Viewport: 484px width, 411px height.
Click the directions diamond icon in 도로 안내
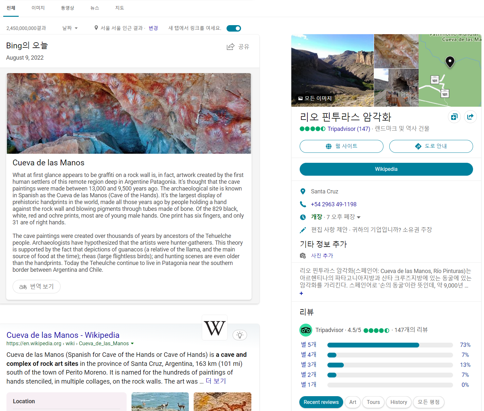[418, 146]
